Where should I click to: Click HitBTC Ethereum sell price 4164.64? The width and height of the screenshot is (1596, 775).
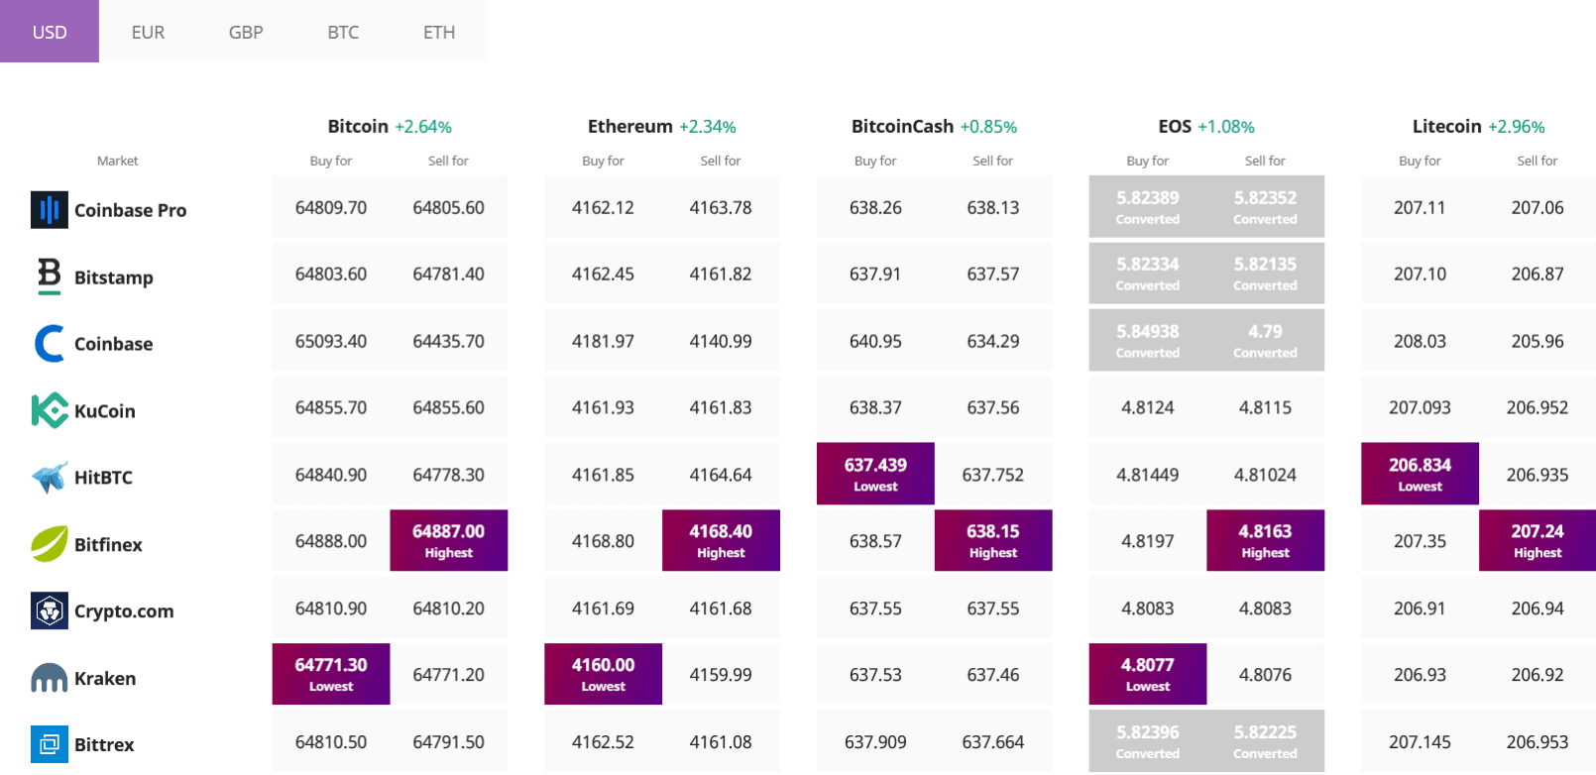[x=721, y=475]
